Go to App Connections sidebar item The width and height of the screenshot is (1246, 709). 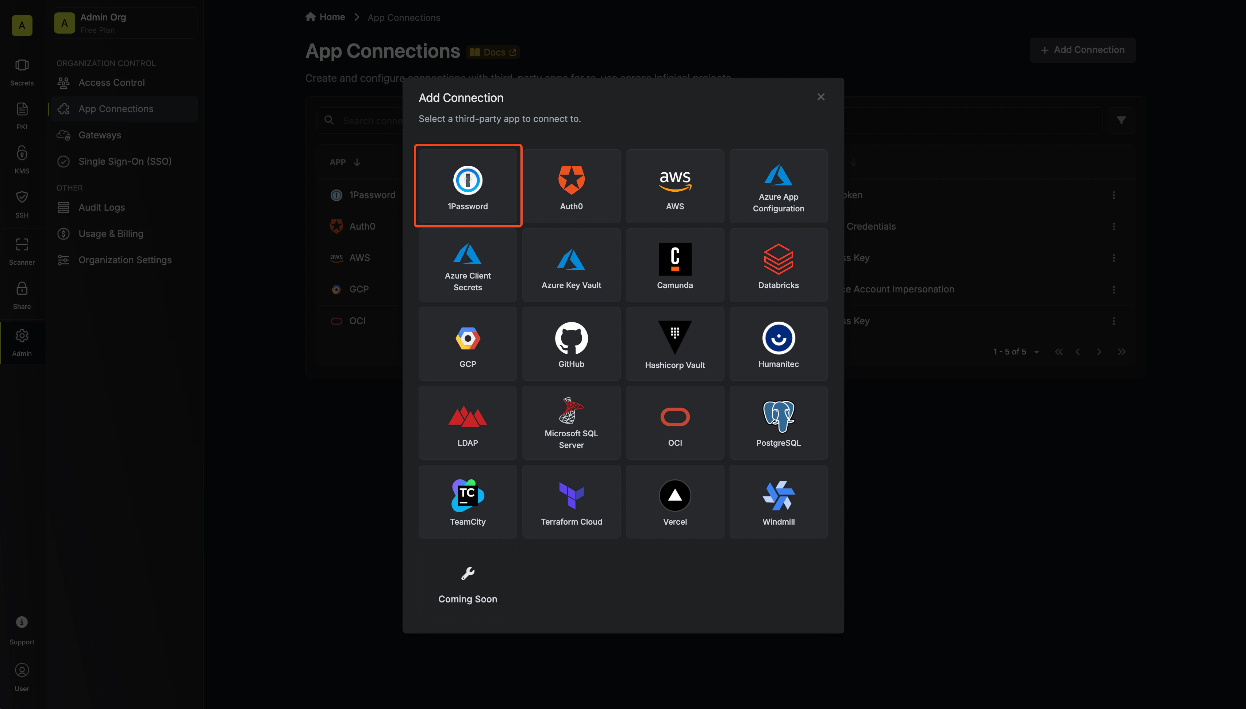(x=124, y=108)
